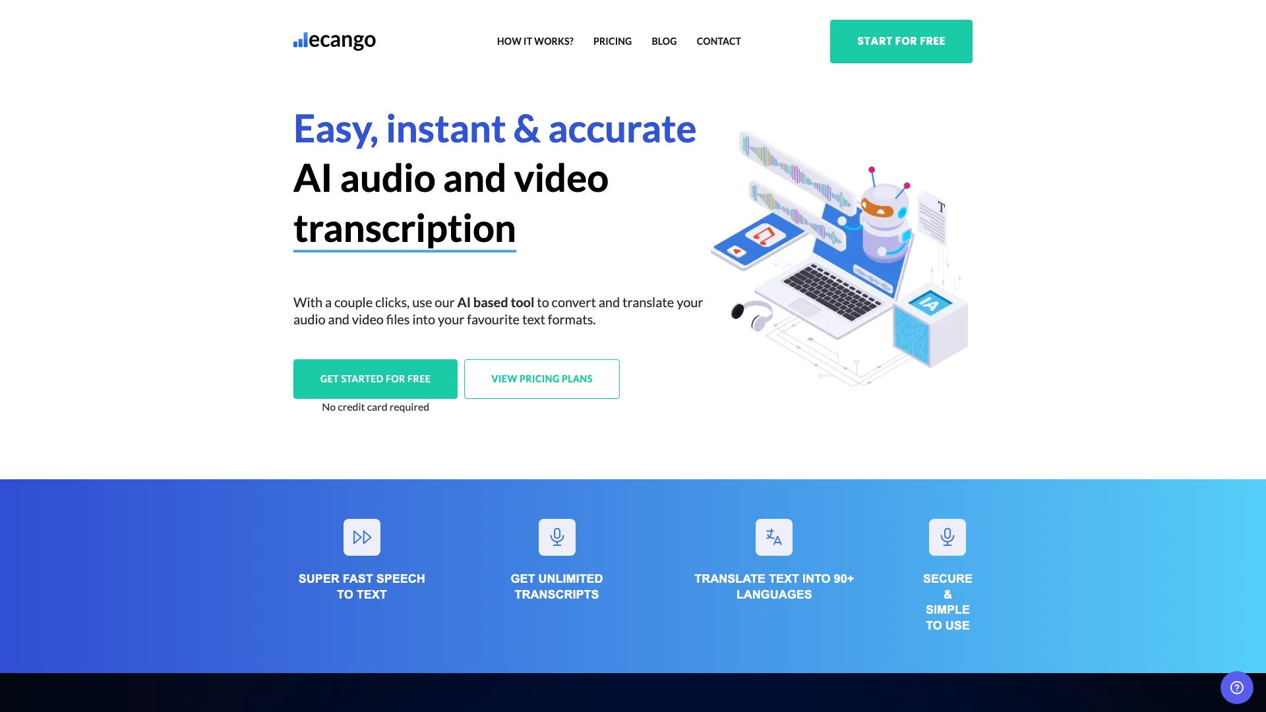Click the GET STARTED FOR FREE button
The image size is (1266, 712).
coord(375,378)
